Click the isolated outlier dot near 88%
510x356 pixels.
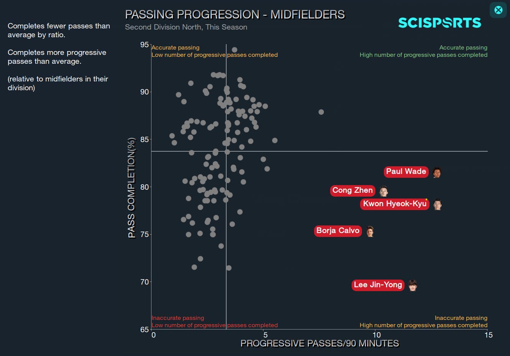pyautogui.click(x=321, y=112)
